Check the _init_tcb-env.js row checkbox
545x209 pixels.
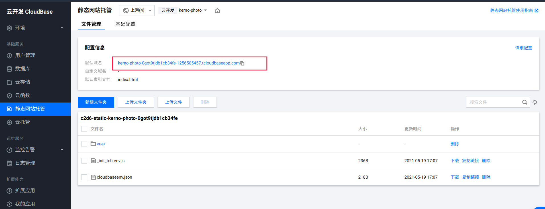pyautogui.click(x=84, y=161)
